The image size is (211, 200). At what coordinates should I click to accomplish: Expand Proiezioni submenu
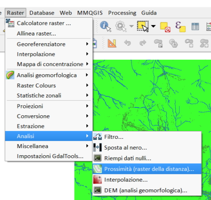[49, 106]
